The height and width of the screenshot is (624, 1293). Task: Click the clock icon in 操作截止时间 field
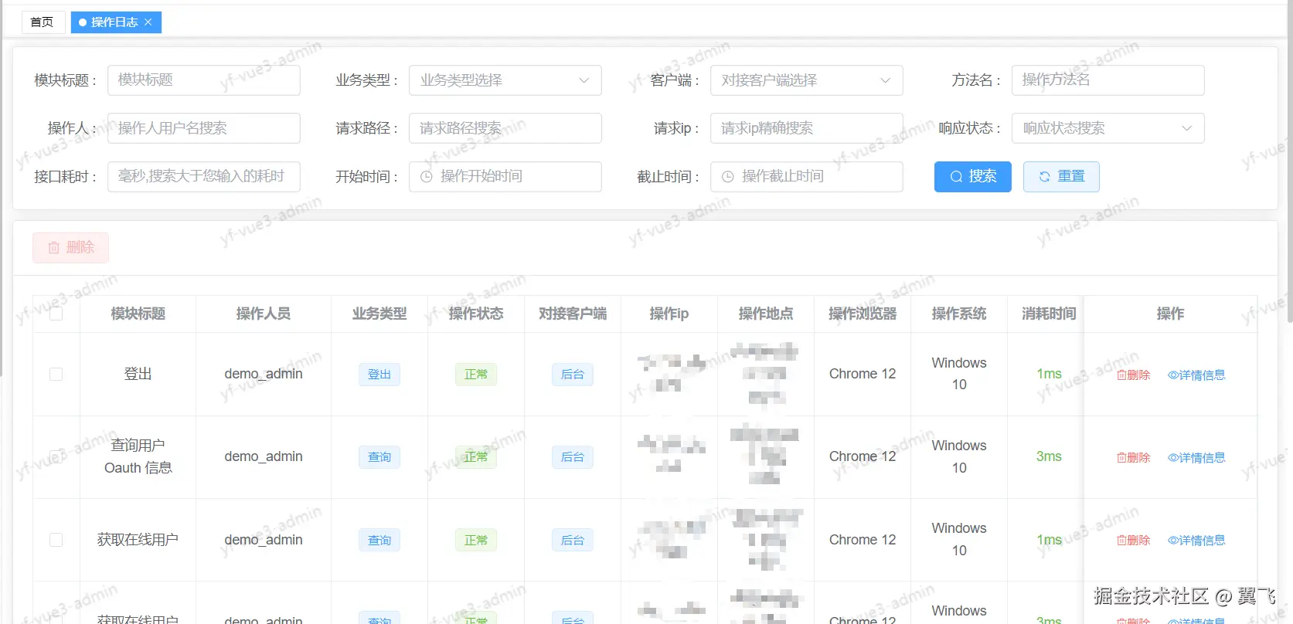(727, 177)
